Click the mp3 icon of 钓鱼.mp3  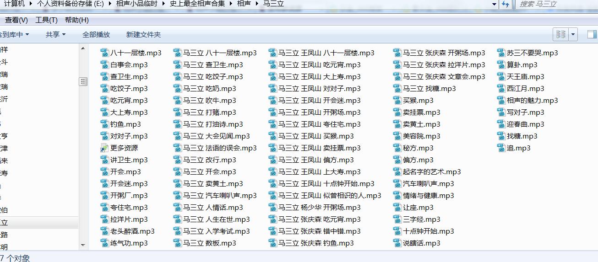click(104, 124)
